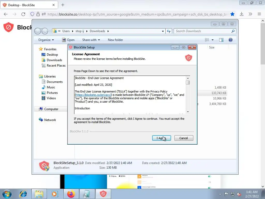Select Network in the navigation pane
The image size is (265, 199).
click(50, 120)
